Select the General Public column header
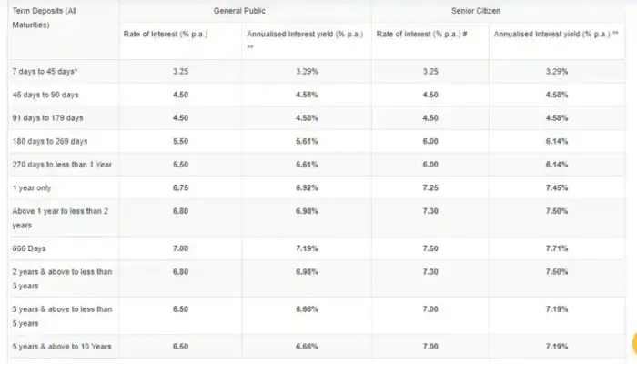Viewport: 637px width, 374px height. (x=244, y=9)
